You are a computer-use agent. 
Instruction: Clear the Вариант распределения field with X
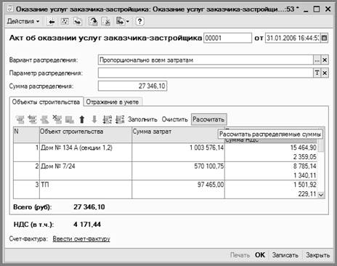coord(325,60)
